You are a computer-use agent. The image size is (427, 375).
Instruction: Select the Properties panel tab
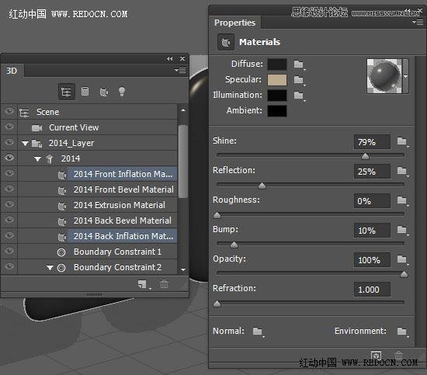(234, 23)
